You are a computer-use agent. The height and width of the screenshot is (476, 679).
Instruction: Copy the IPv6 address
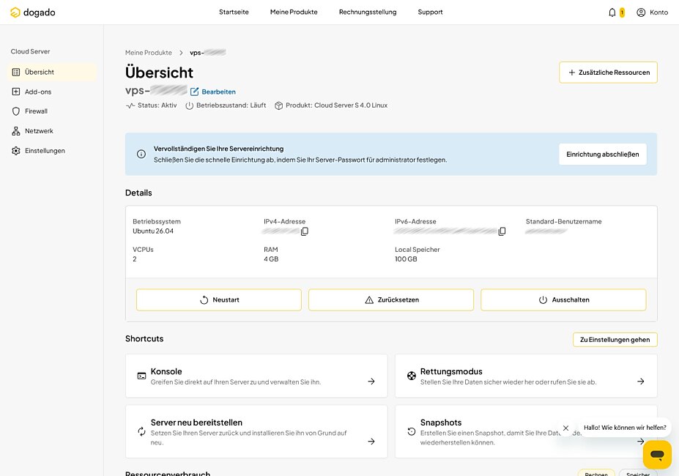502,231
